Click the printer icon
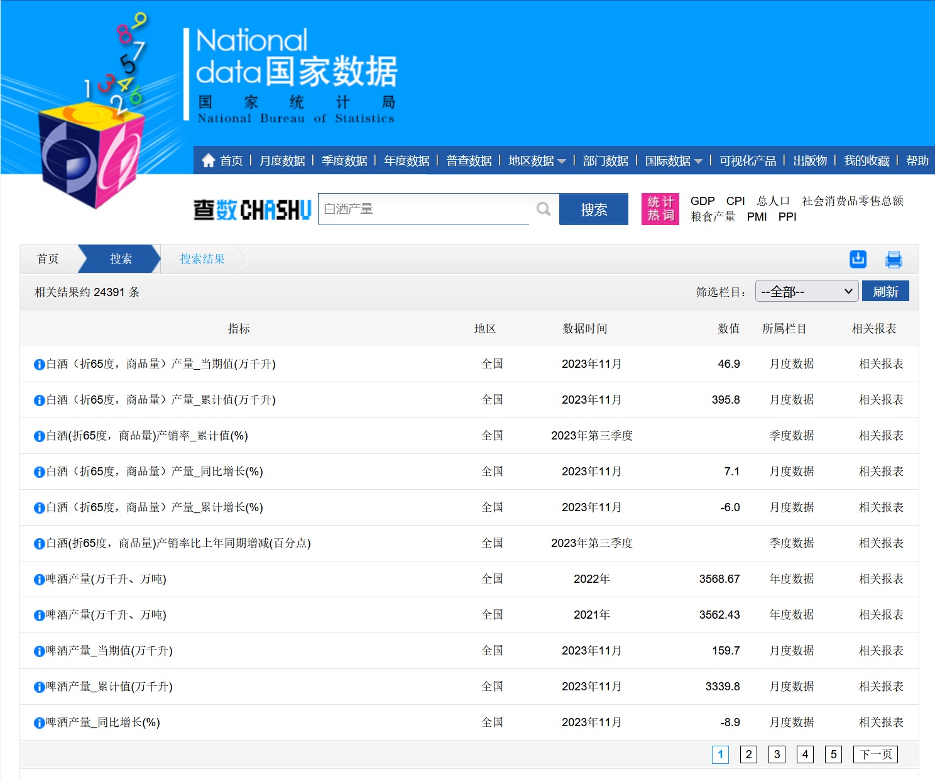Screen dimensions: 935x779 point(894,259)
